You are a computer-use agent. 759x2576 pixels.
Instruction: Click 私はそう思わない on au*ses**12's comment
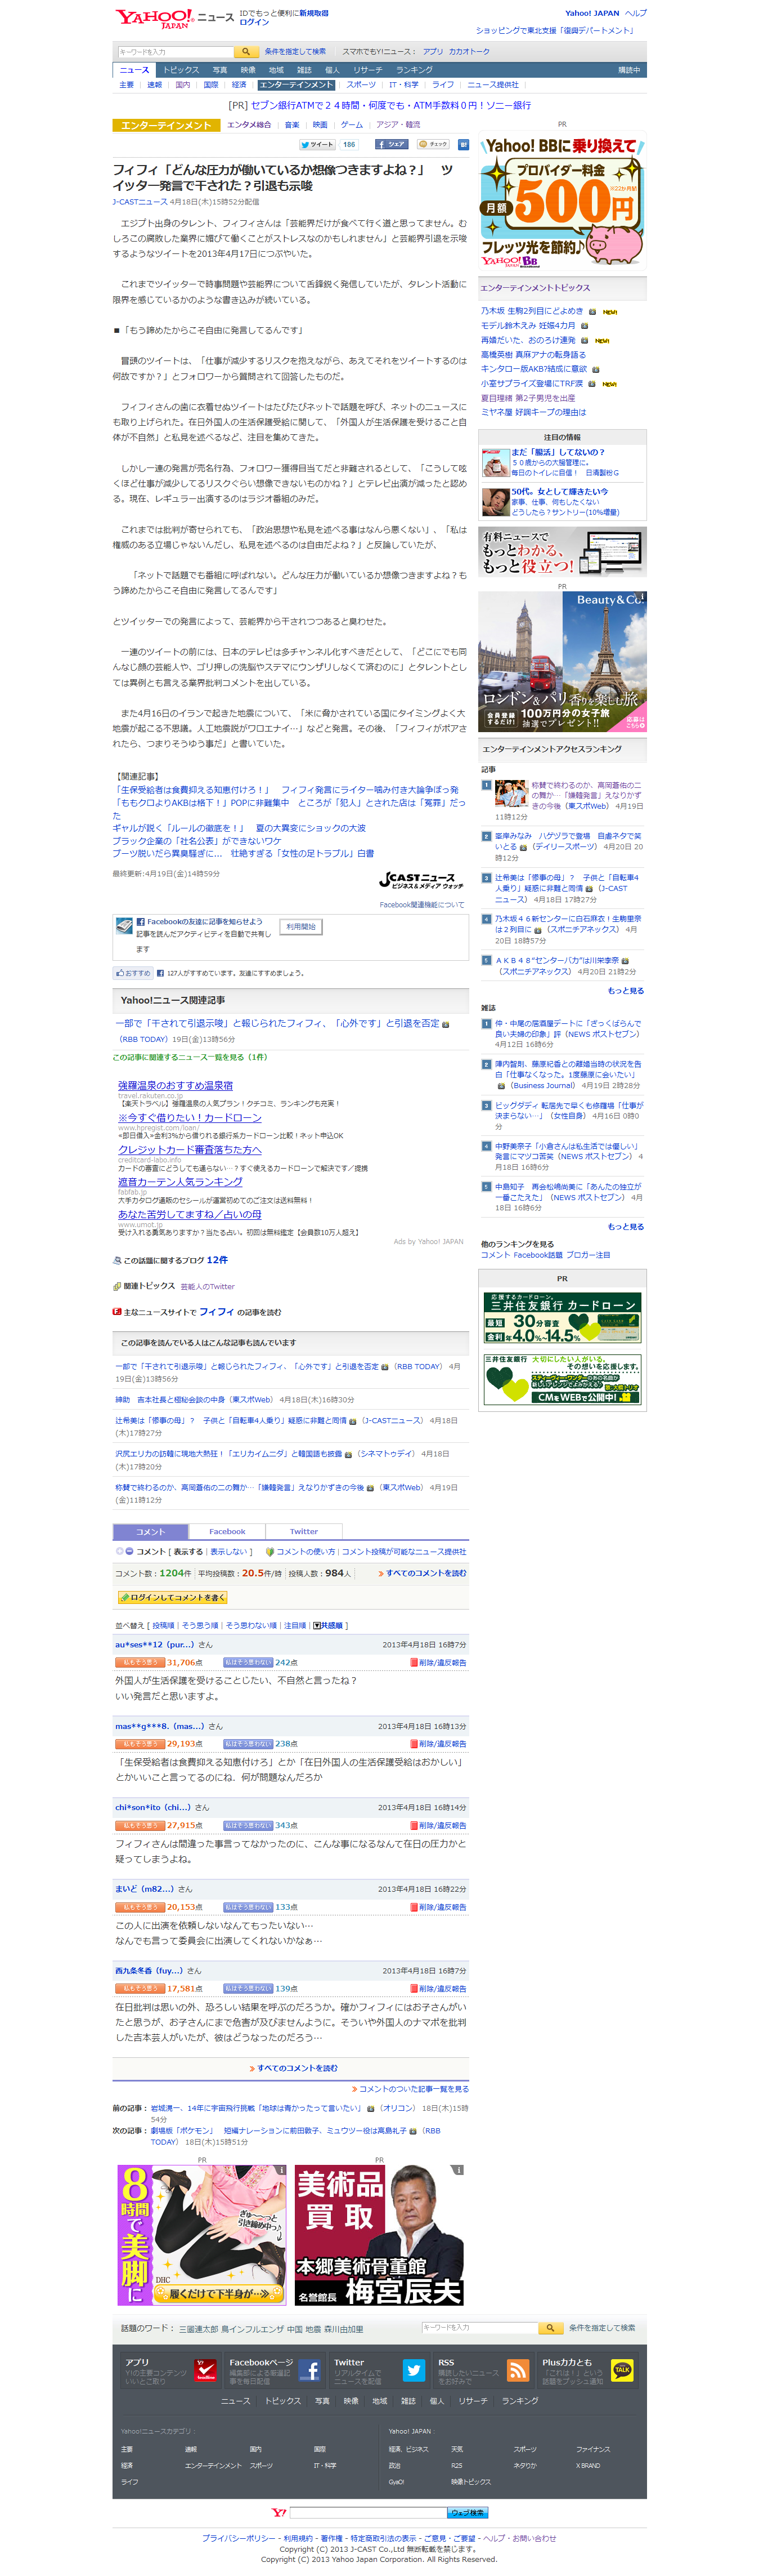pos(248,1662)
